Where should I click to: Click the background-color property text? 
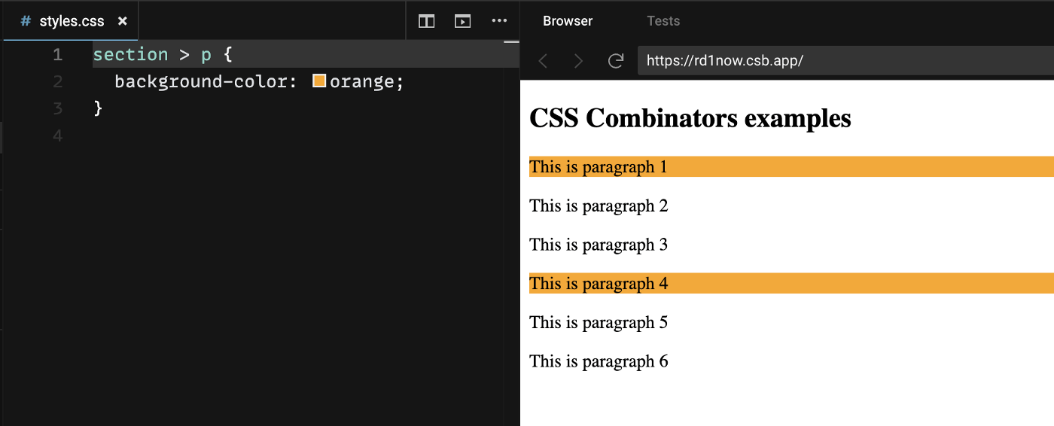click(206, 81)
